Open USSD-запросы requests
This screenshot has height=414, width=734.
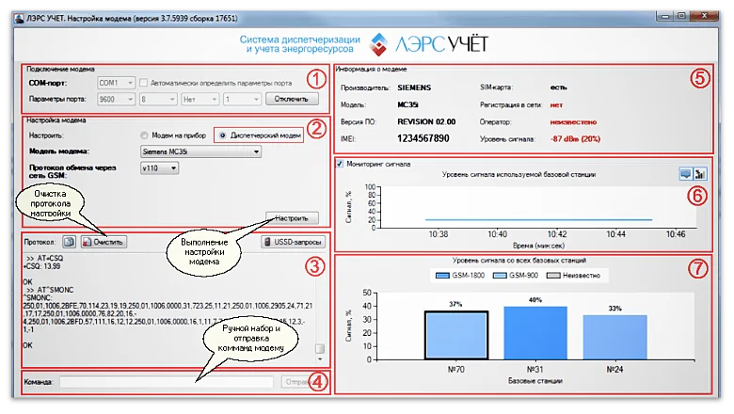click(x=290, y=242)
